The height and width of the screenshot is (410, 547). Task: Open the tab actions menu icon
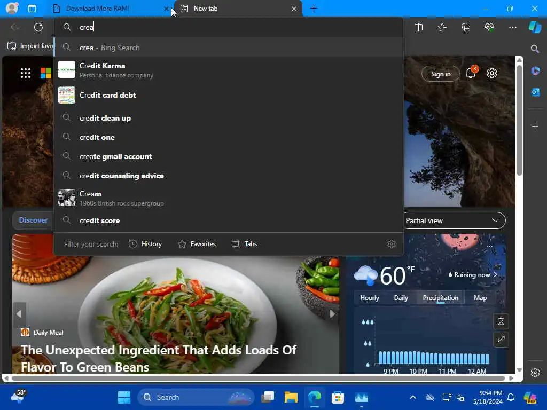pos(32,9)
